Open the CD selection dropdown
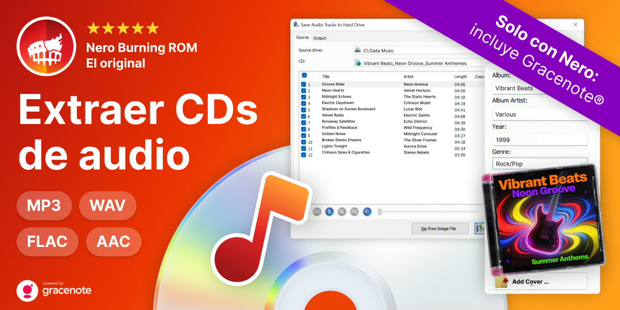620x310 pixels. tap(419, 63)
